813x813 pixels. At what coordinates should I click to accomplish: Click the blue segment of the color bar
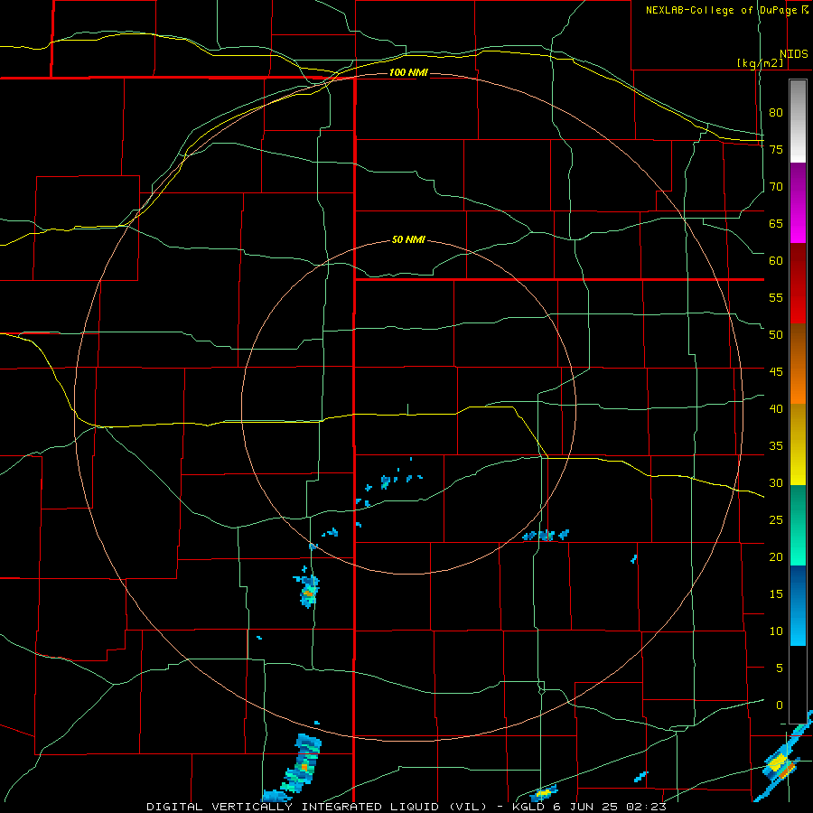[798, 605]
